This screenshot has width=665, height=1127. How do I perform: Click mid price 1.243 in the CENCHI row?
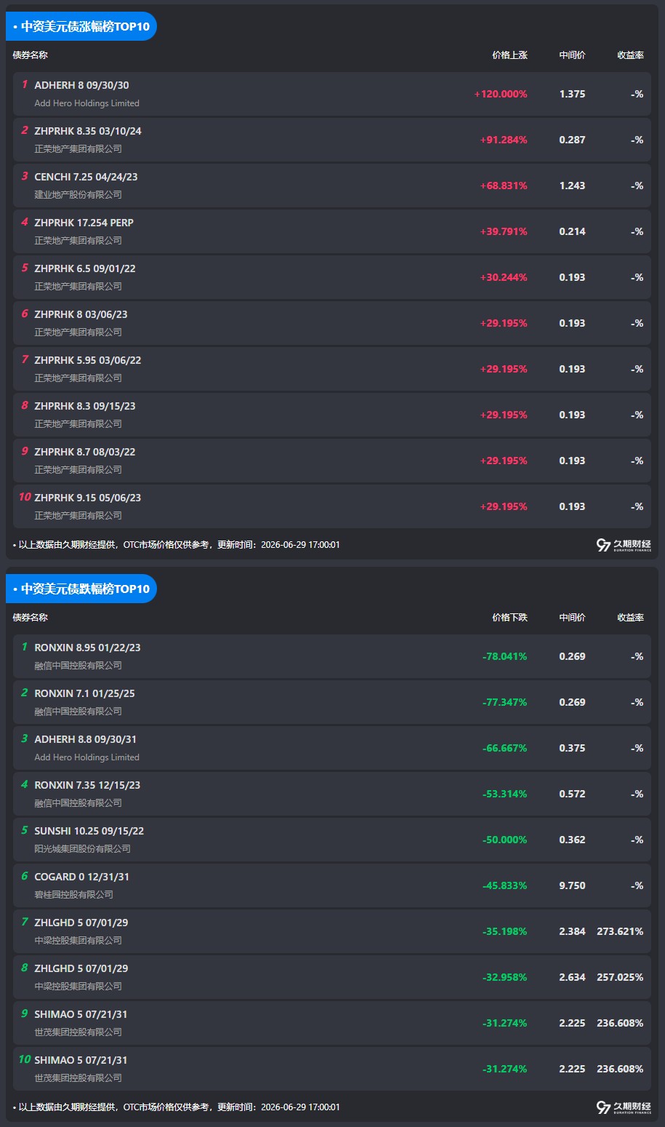coord(572,186)
